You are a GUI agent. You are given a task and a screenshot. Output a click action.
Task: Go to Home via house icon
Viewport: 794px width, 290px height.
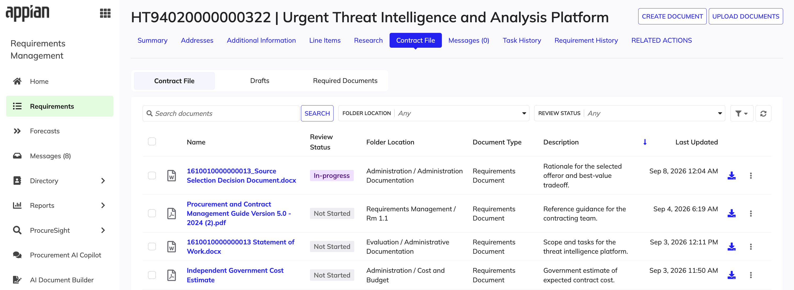17,81
